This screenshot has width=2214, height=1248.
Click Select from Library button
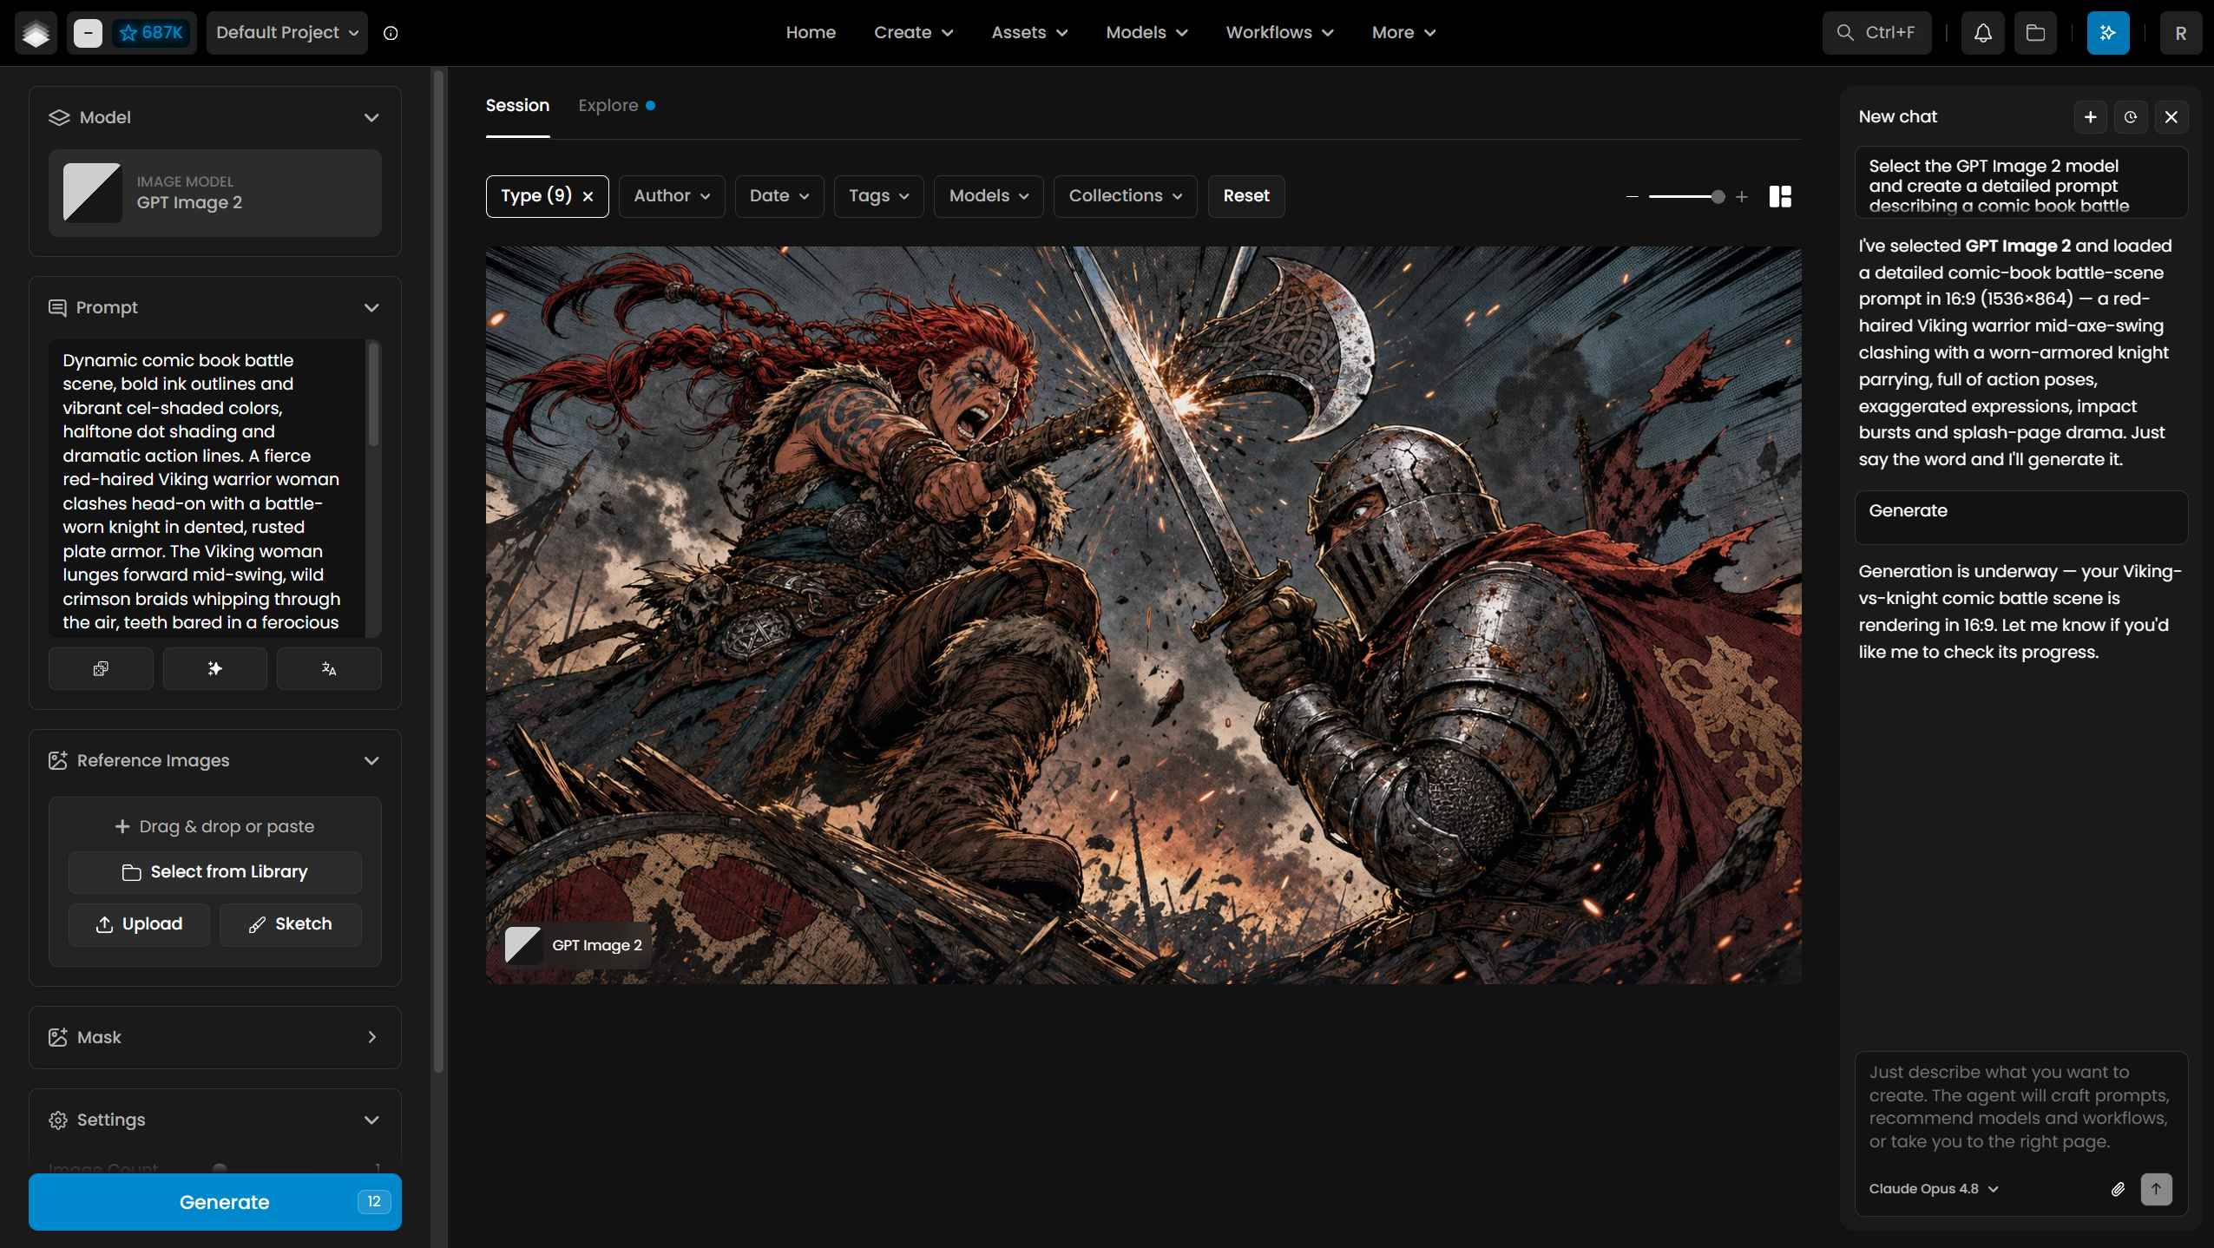pyautogui.click(x=215, y=872)
